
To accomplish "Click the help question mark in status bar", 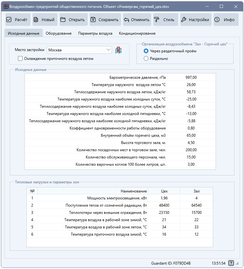I will click(x=231, y=263).
